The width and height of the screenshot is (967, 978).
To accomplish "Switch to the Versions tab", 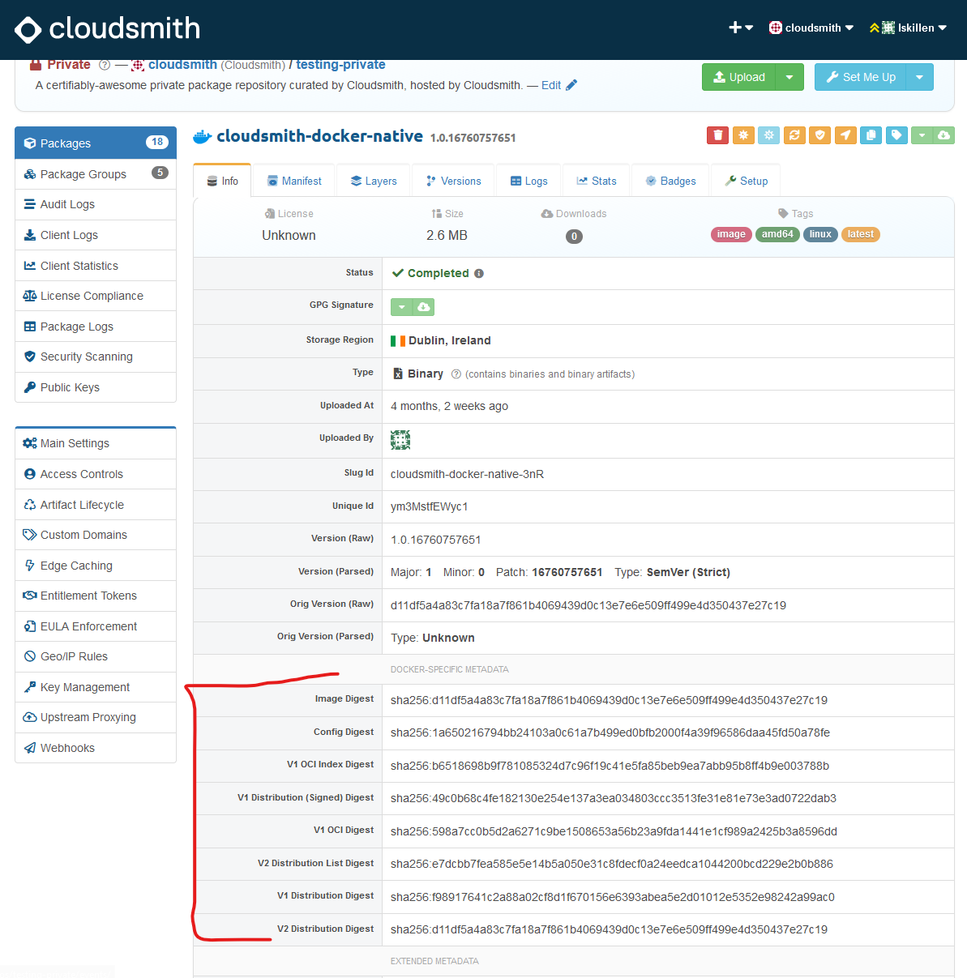I will coord(453,181).
